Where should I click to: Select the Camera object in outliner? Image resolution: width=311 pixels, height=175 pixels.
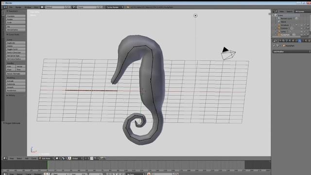pos(284,28)
